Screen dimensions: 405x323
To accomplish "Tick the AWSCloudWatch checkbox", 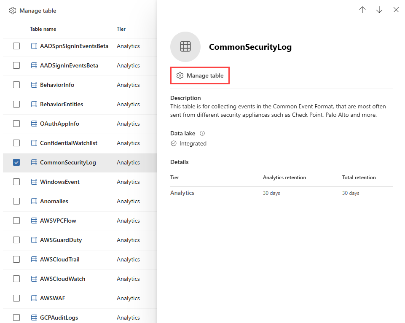I will tap(16, 279).
